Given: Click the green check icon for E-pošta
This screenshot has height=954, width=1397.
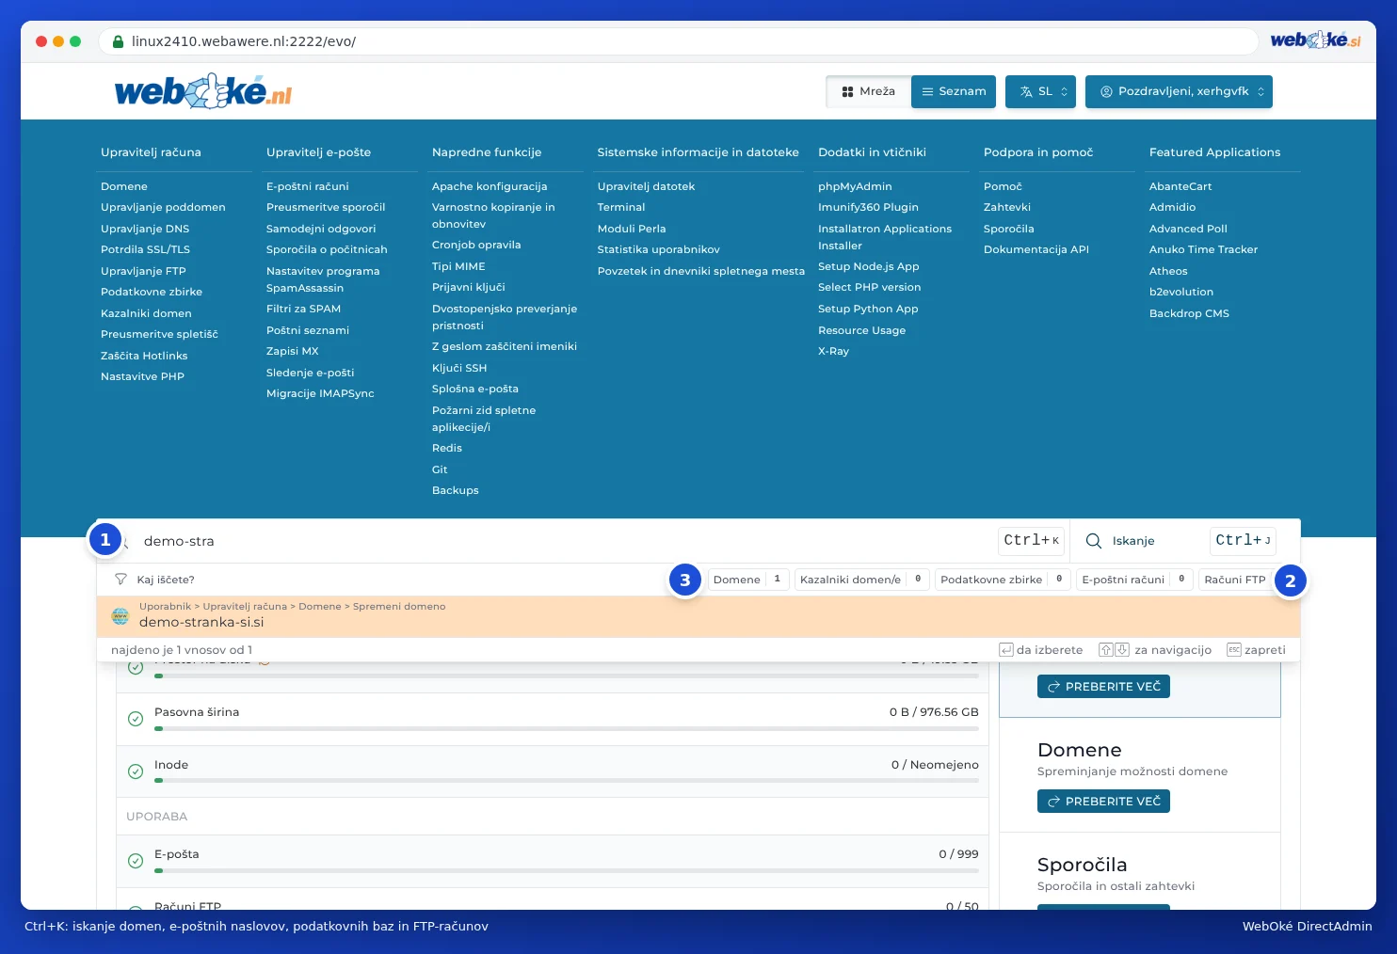Looking at the screenshot, I should (x=136, y=861).
